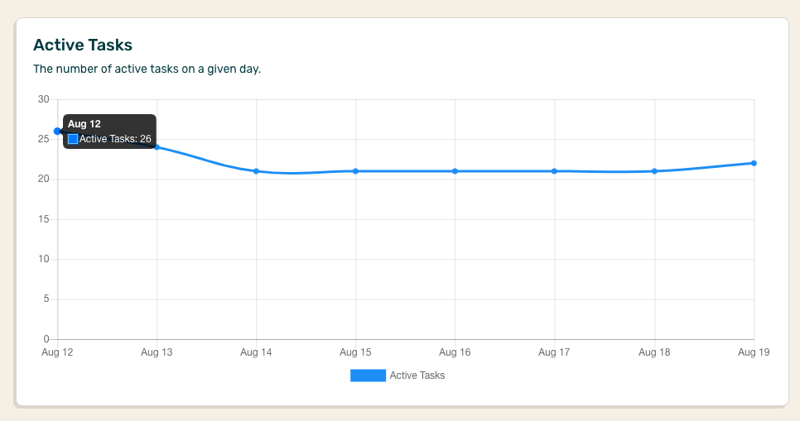800x421 pixels.
Task: Click the Aug 19 x-axis label
Action: [x=754, y=352]
